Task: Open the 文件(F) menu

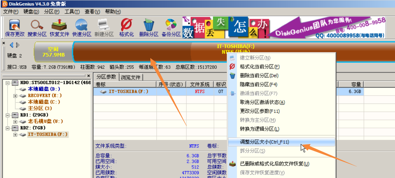Action: tap(11, 12)
